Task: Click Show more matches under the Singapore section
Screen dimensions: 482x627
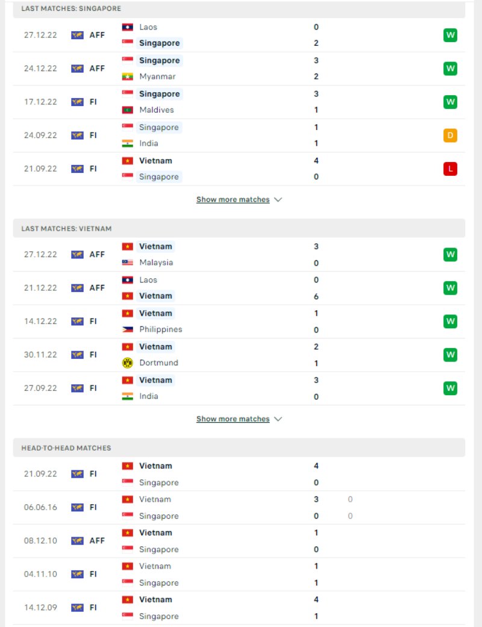Action: click(233, 199)
